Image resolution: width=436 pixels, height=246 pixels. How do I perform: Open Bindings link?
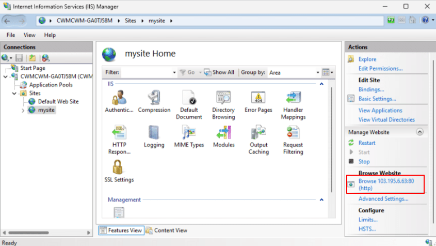tap(371, 89)
